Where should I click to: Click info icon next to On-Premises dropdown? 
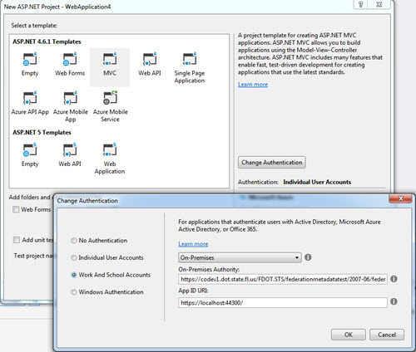point(308,257)
